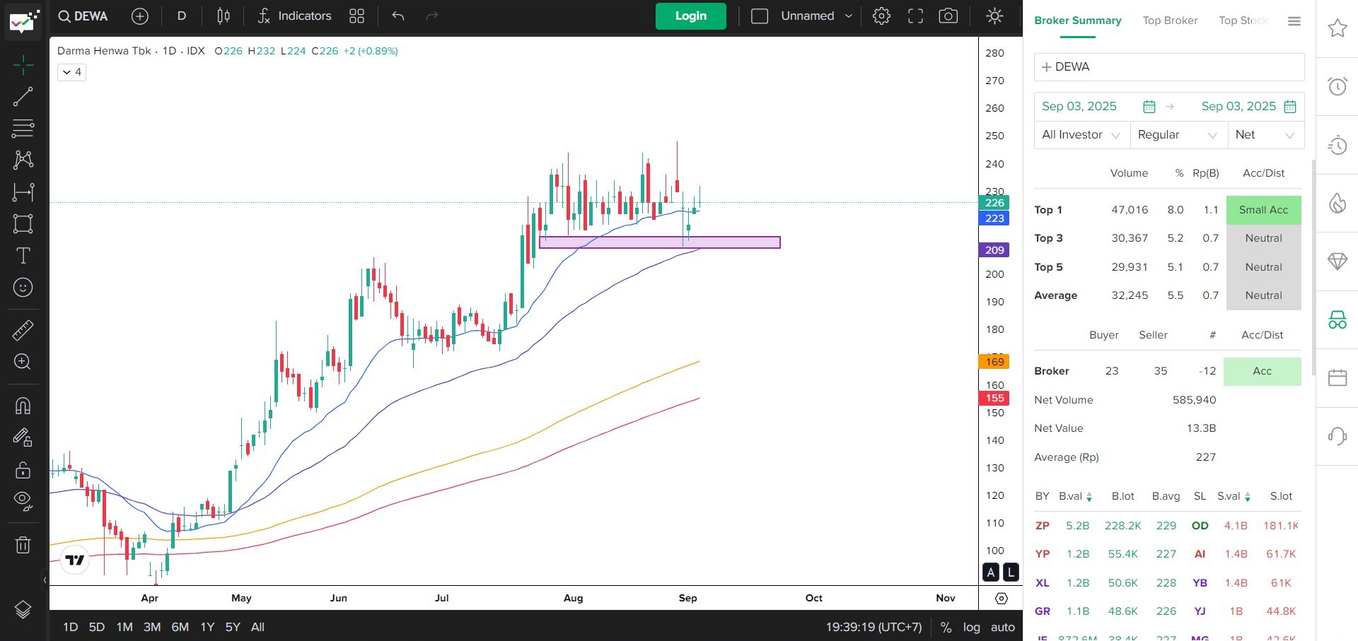Toggle the light/dark theme sun icon
The height and width of the screenshot is (641, 1358).
[x=994, y=16]
